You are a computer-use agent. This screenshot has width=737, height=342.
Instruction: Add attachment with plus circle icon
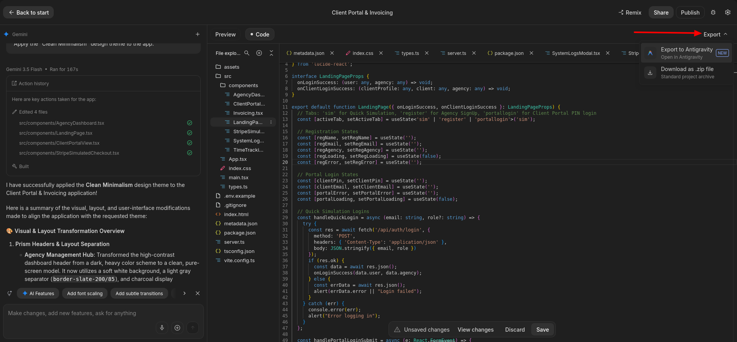[177, 328]
